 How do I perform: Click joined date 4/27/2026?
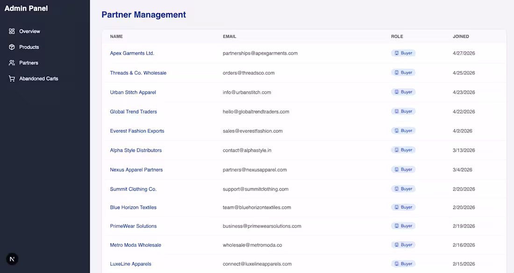pyautogui.click(x=464, y=53)
